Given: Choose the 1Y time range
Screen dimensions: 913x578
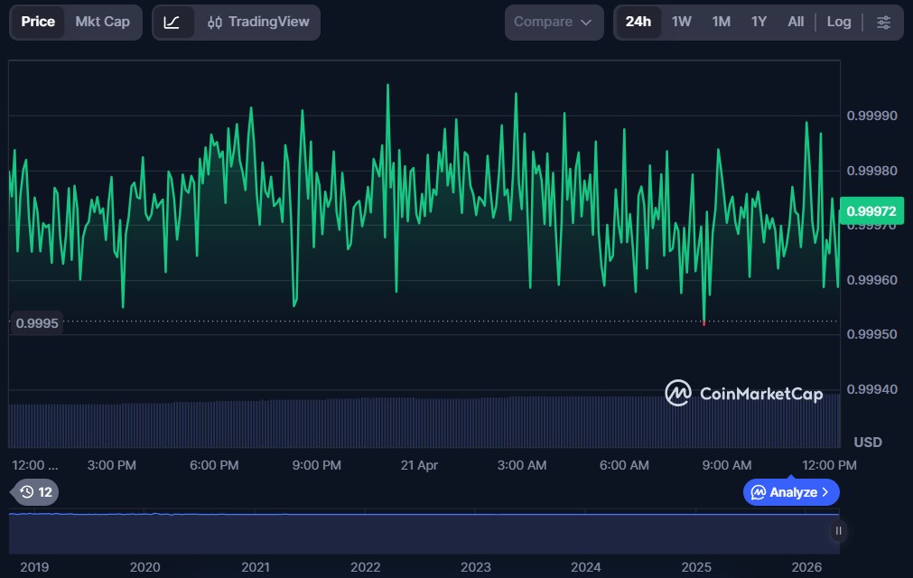Looking at the screenshot, I should 759,23.
